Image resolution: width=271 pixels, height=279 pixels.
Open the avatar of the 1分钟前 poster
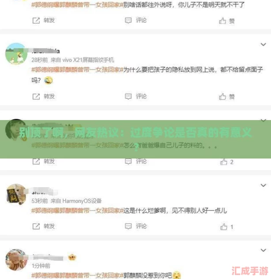click(16, 260)
